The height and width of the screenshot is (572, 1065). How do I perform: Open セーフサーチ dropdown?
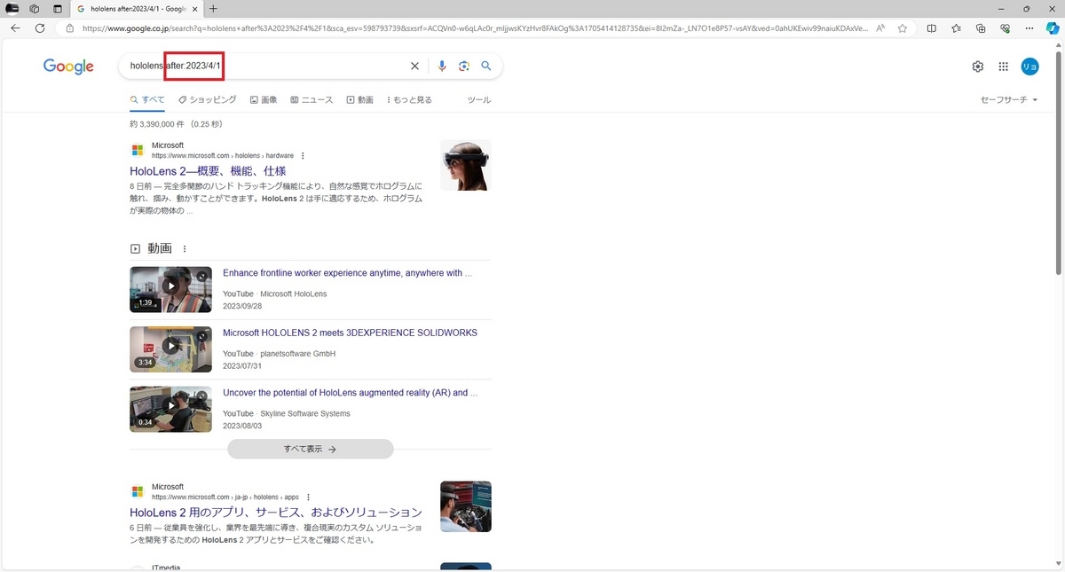(1009, 100)
